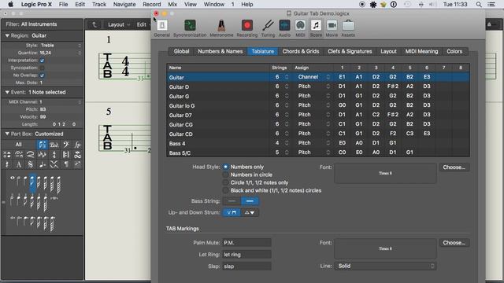Switch to Chords & Grids tab
The image size is (504, 283).
click(301, 51)
